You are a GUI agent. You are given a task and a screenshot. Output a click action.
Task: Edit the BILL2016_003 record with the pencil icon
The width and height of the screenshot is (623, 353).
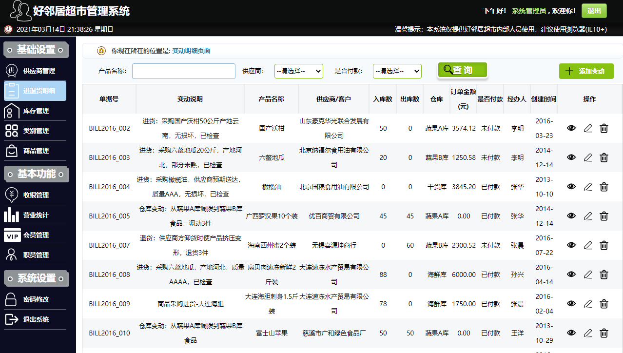pyautogui.click(x=588, y=157)
